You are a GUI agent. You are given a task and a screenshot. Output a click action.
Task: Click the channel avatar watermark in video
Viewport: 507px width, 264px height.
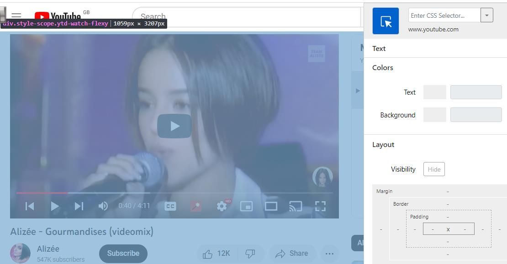pyautogui.click(x=322, y=177)
